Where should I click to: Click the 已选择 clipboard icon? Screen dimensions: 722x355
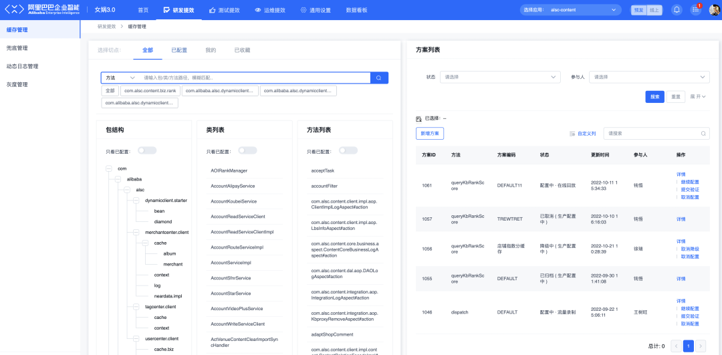[x=418, y=118]
